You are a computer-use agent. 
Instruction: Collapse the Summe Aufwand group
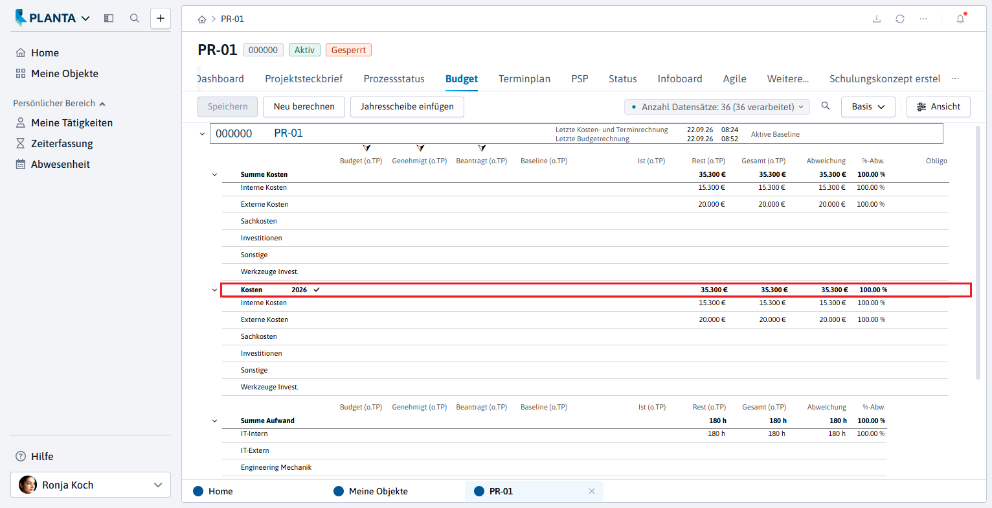(x=215, y=421)
